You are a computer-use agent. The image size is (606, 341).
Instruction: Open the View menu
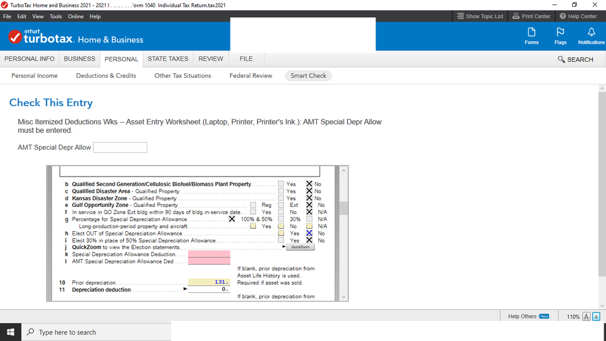click(x=38, y=16)
